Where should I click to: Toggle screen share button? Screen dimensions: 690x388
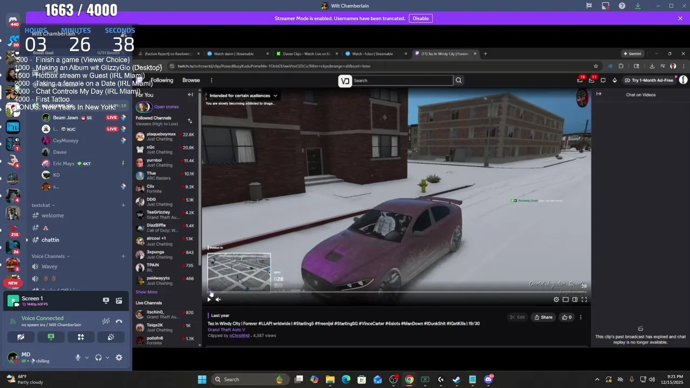click(51, 337)
